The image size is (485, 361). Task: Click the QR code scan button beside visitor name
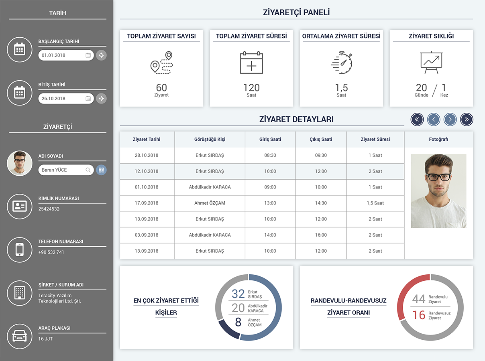pos(101,170)
